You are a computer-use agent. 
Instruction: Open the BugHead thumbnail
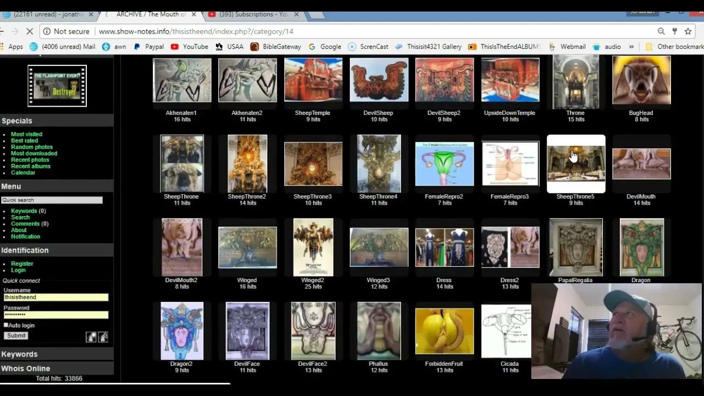click(641, 80)
